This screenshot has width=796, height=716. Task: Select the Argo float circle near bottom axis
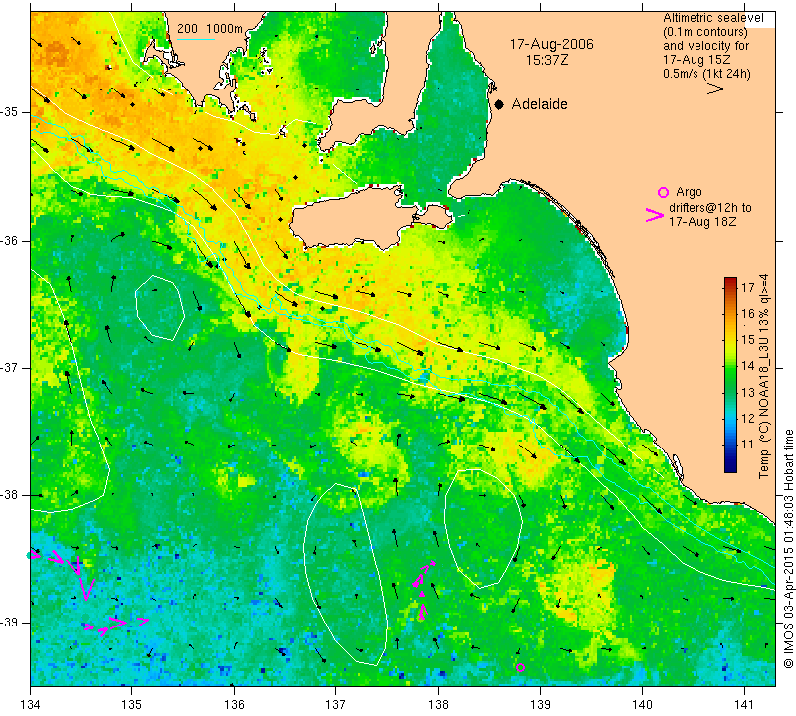[x=520, y=668]
